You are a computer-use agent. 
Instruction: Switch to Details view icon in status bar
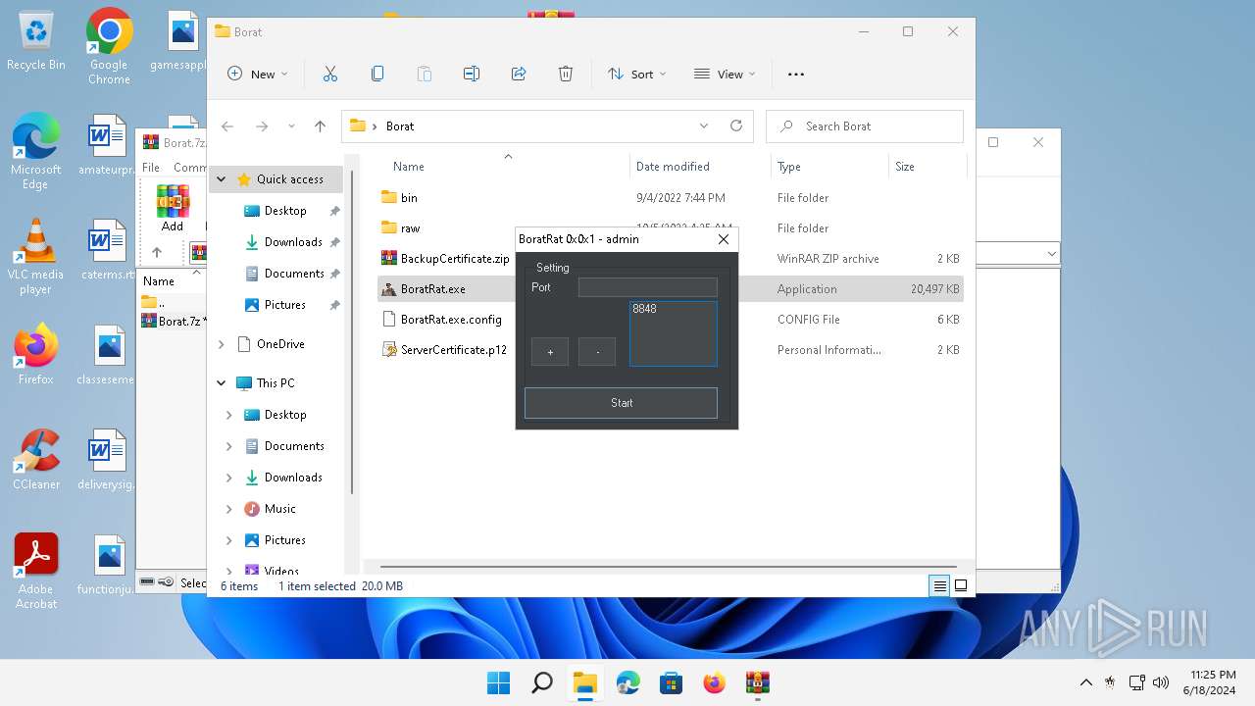940,585
